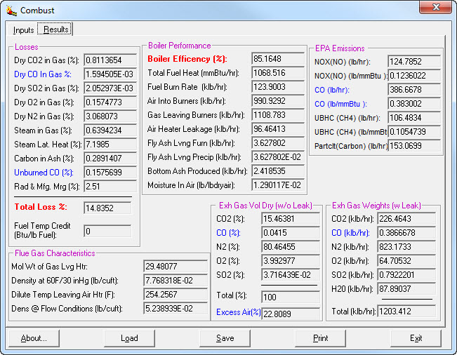Click the Bottom Ash Produced field
Image resolution: width=457 pixels, height=355 pixels.
pos(278,171)
